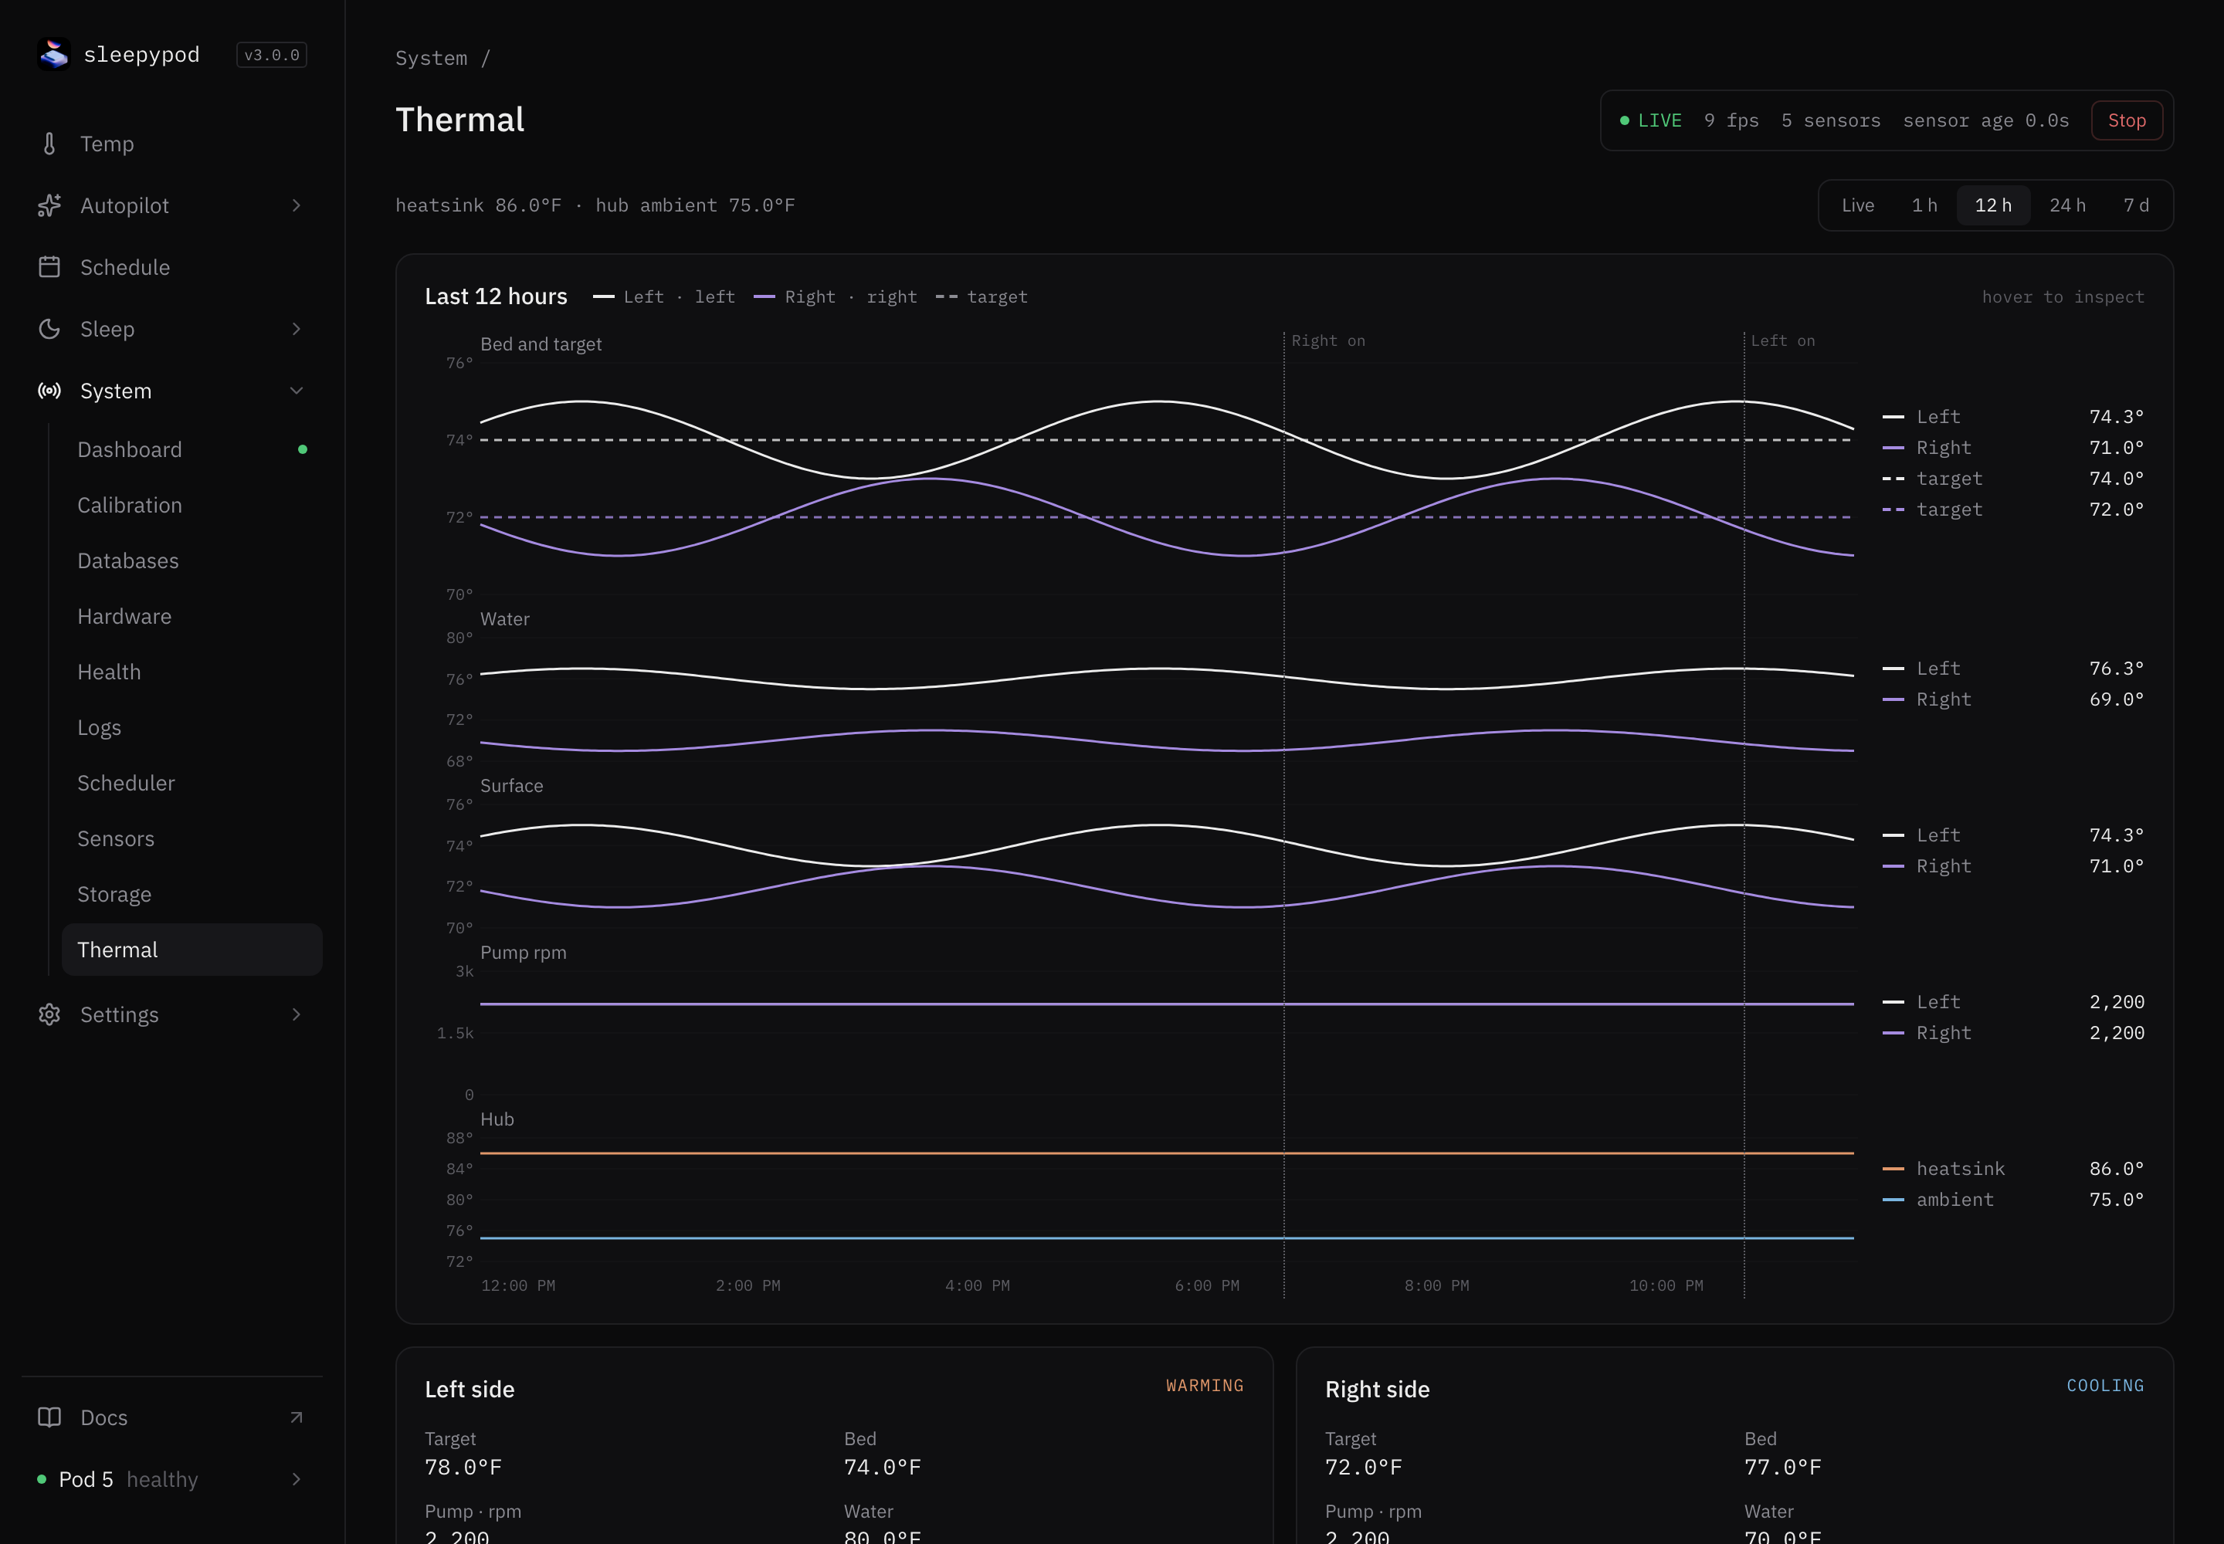Click the Dashboard green status dot
The width and height of the screenshot is (2224, 1544).
pos(303,450)
